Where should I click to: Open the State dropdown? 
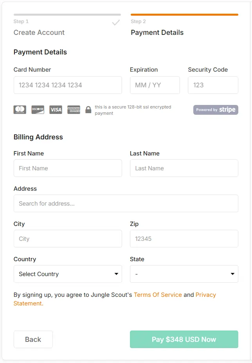point(184,274)
